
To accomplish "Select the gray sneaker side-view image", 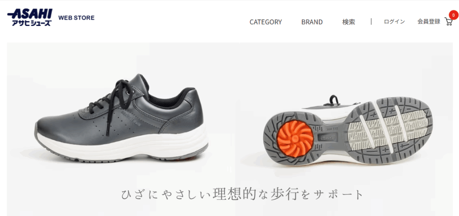I will pos(121,119).
